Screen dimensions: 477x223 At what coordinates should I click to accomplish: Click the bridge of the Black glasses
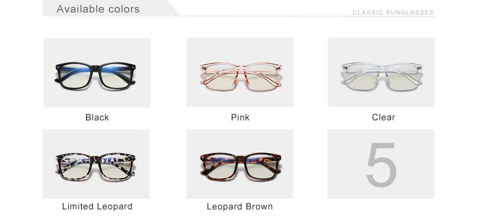coord(97,68)
